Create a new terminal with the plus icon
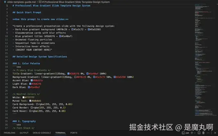 192,133
